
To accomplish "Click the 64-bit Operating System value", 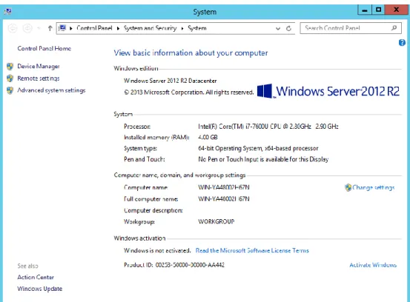I will pos(258,148).
